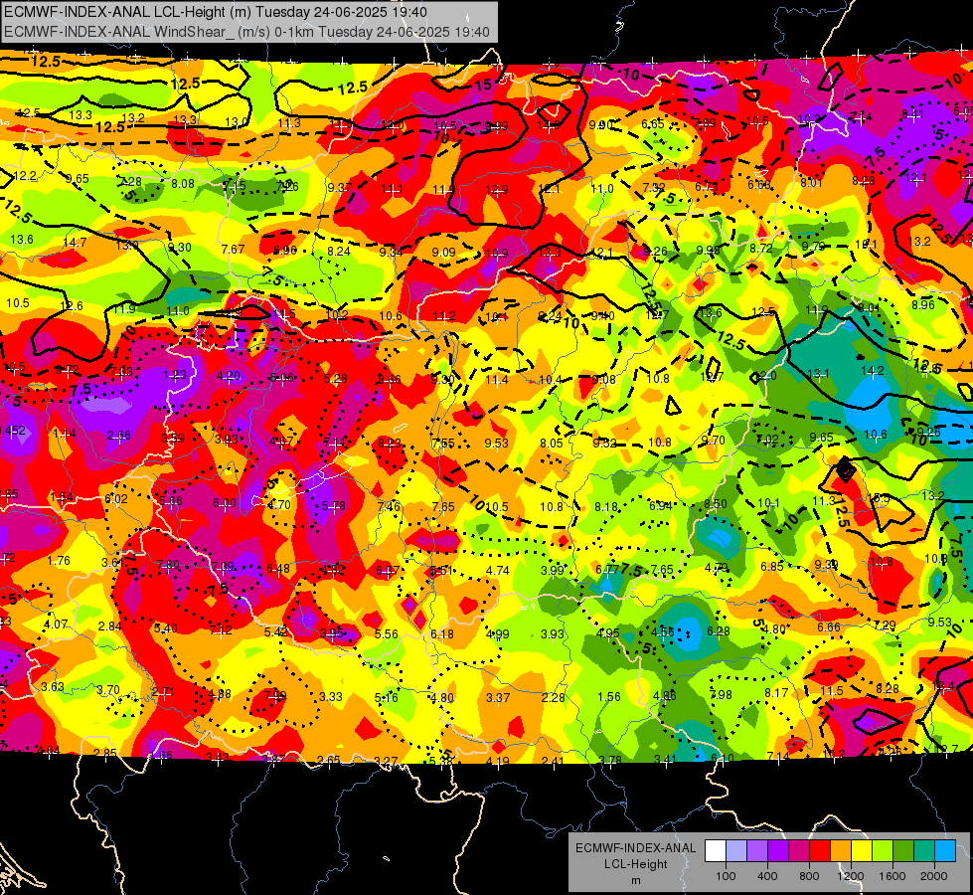Click the wind shear value 8.18
973x895 pixels.
pos(606,507)
